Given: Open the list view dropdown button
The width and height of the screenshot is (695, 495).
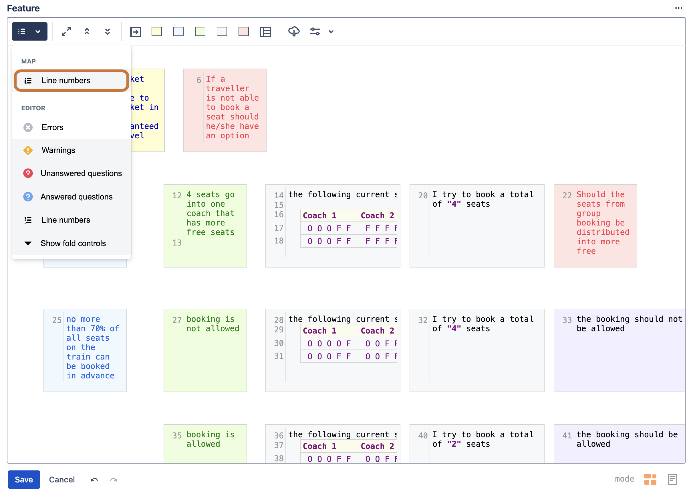Looking at the screenshot, I should (29, 31).
